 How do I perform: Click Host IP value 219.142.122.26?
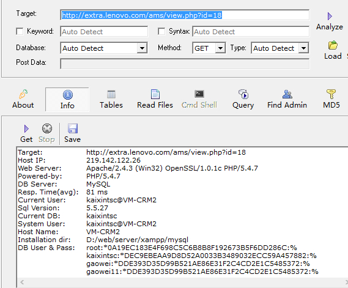pyautogui.click(x=113, y=160)
